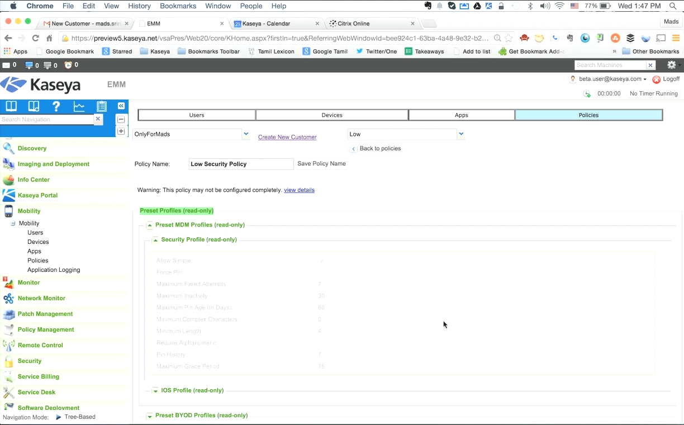684x425 pixels.
Task: Open settings gear in dark header bar
Action: [x=671, y=65]
